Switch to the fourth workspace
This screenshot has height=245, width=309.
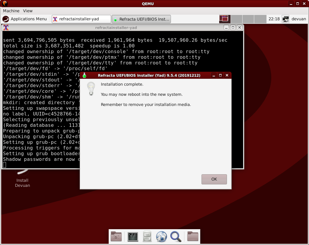[260, 19]
